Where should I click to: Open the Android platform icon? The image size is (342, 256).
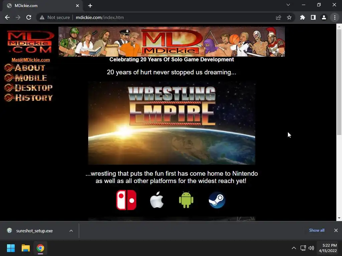pos(186,200)
